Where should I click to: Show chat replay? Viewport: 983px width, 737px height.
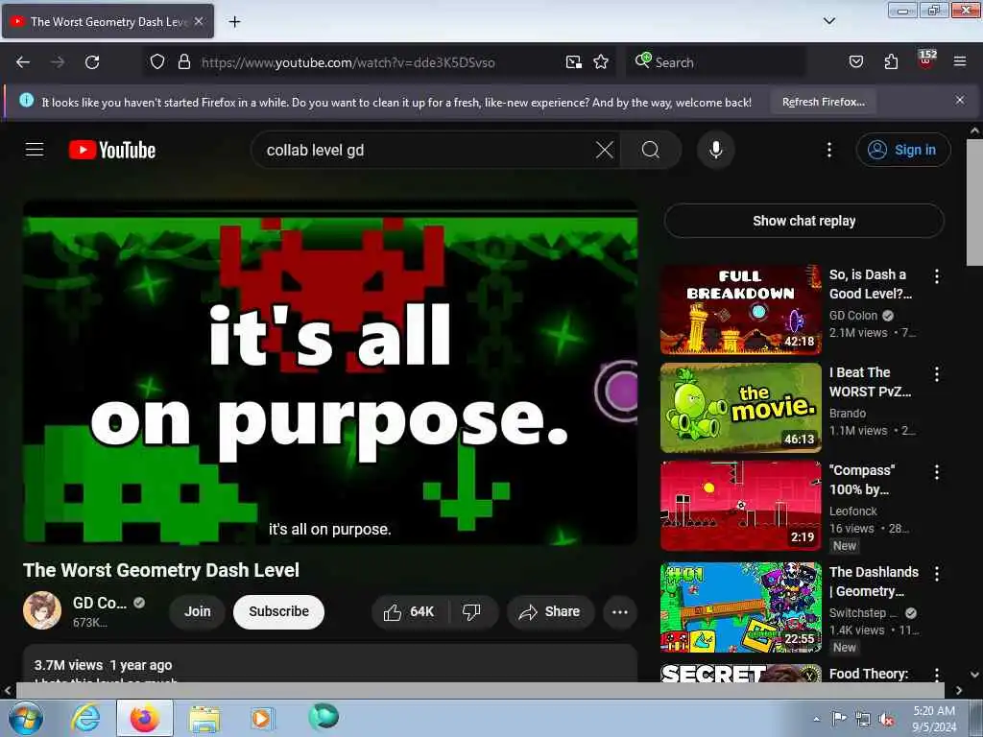point(803,221)
